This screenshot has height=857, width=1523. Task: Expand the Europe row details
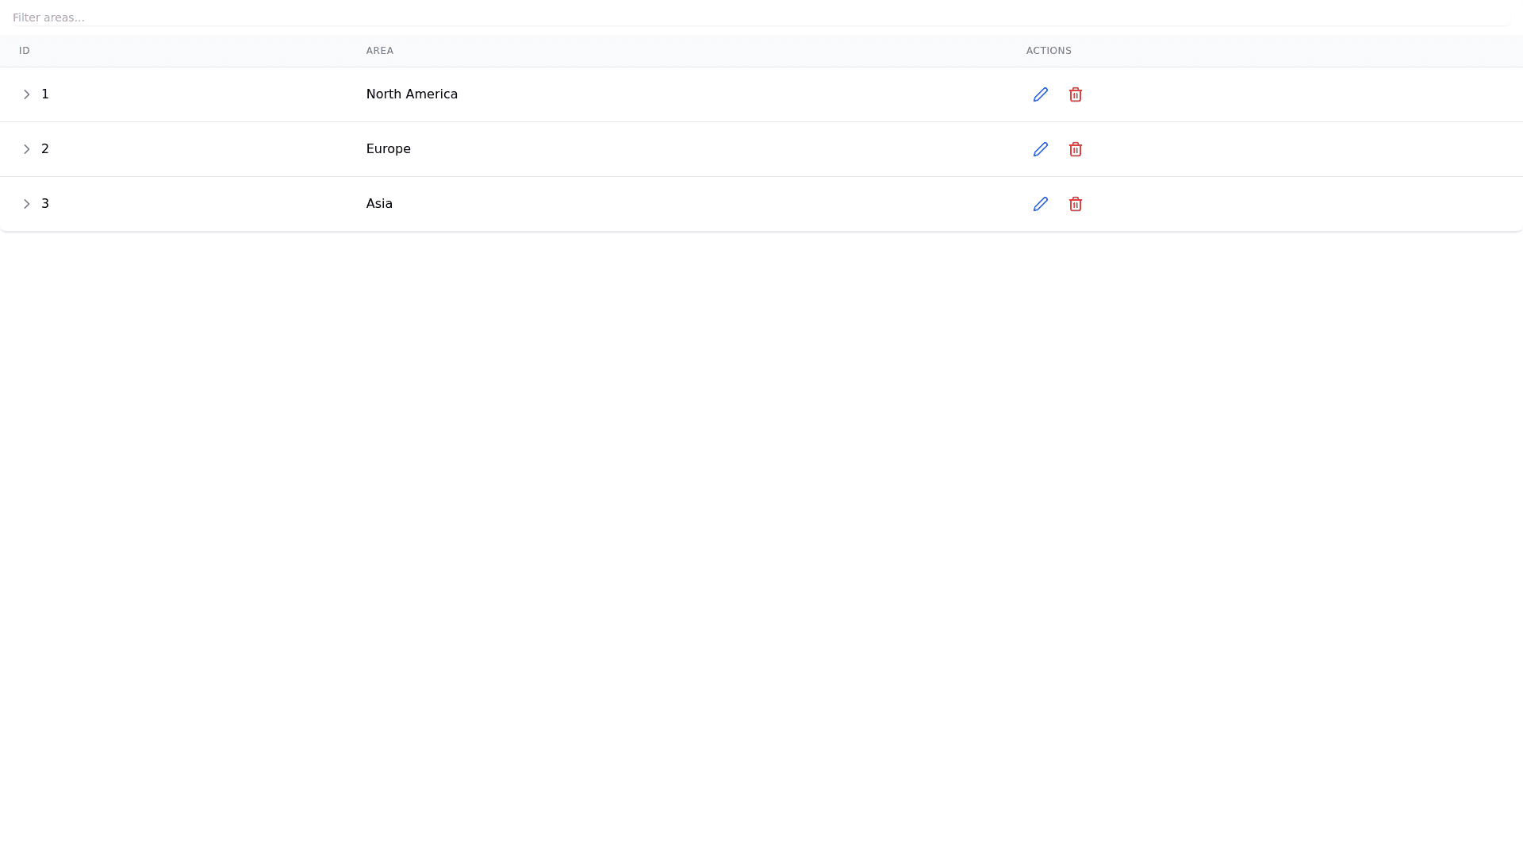(26, 149)
